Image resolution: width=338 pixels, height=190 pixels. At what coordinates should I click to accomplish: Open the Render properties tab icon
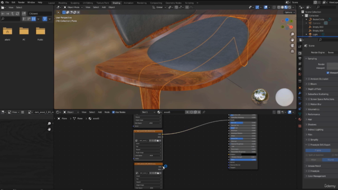(x=300, y=53)
